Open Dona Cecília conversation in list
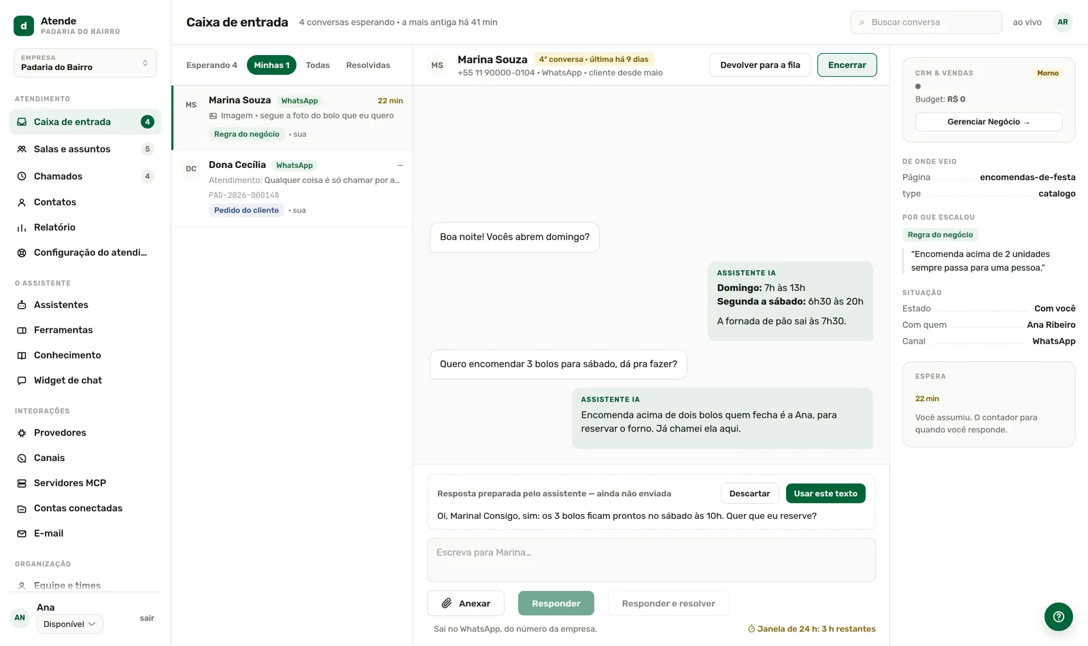Image resolution: width=1088 pixels, height=646 pixels. click(x=292, y=188)
